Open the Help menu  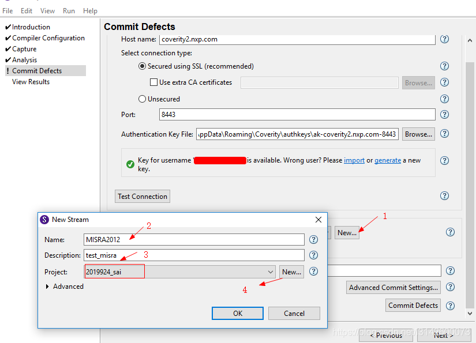coord(90,11)
